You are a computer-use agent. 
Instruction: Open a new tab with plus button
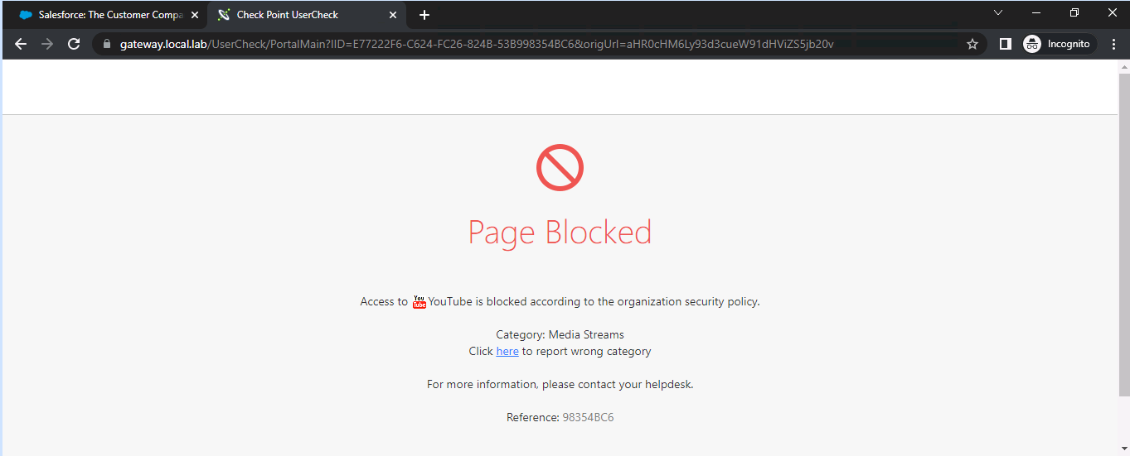tap(424, 15)
